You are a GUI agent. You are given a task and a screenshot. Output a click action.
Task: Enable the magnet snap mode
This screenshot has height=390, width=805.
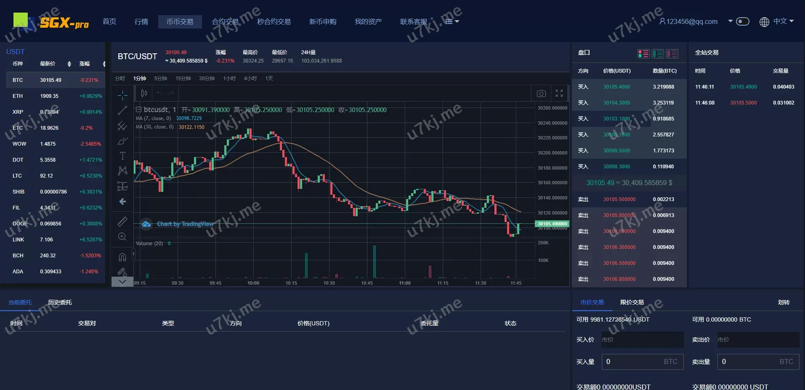point(122,257)
